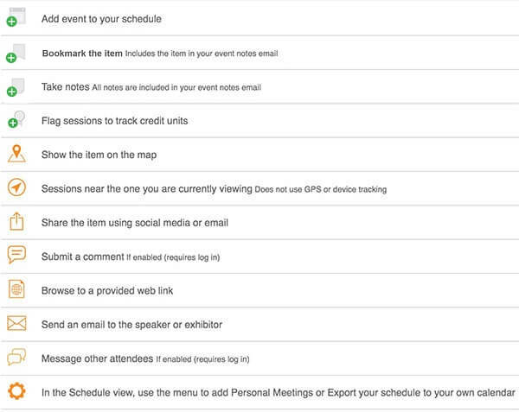Click the orange gear settings icon
Screen dimensions: 519x412
[x=16, y=391]
